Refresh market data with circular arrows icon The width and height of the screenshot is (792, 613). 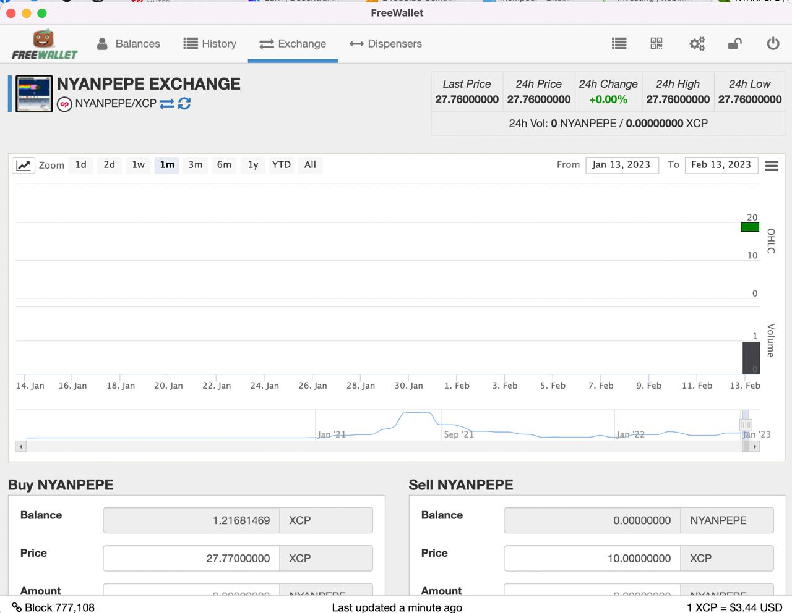point(184,104)
